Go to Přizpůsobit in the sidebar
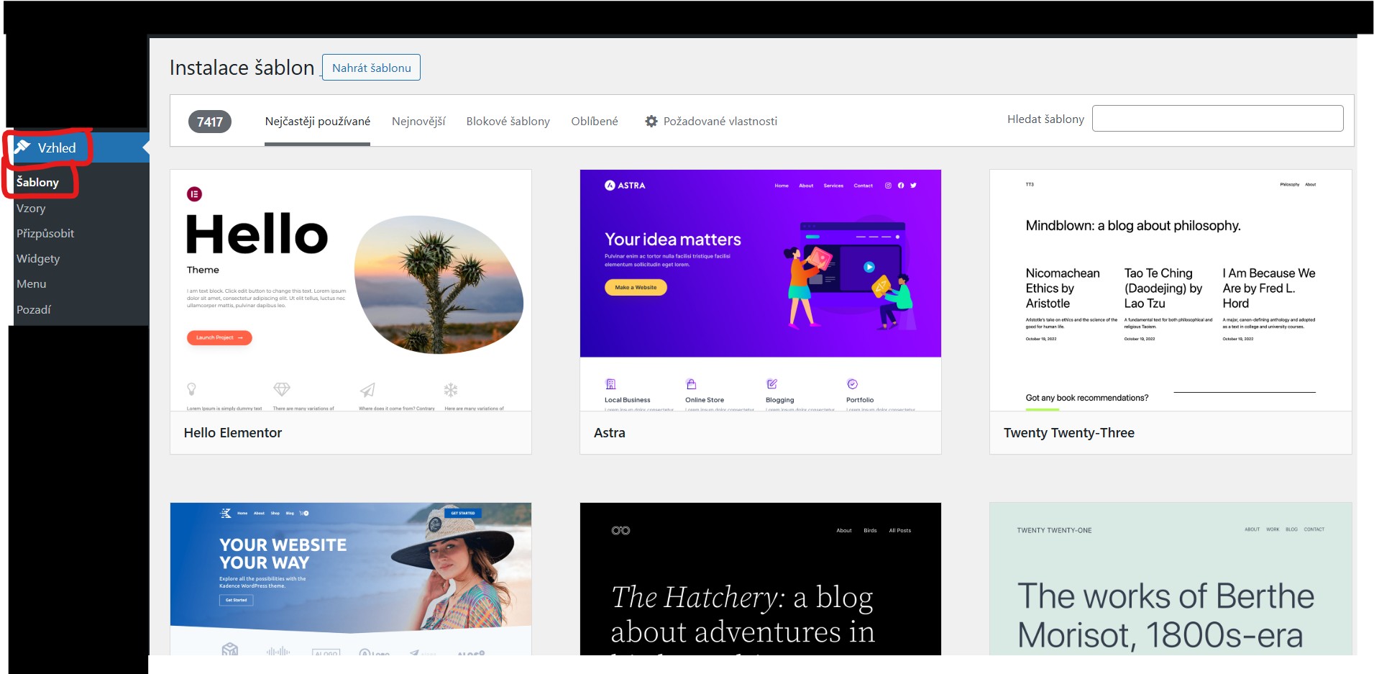 tap(45, 234)
